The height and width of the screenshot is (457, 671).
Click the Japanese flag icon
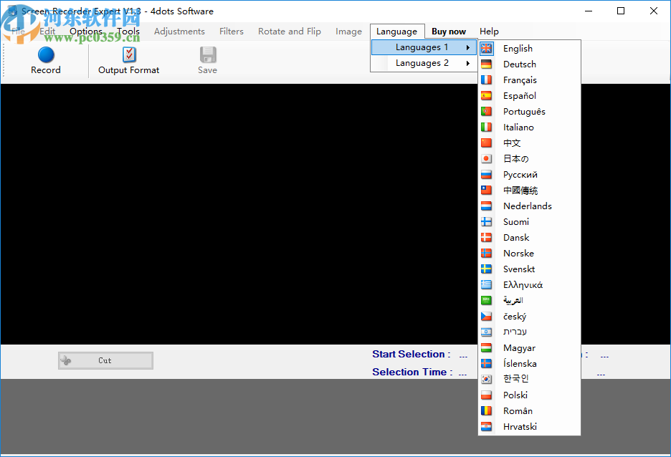pyautogui.click(x=486, y=158)
